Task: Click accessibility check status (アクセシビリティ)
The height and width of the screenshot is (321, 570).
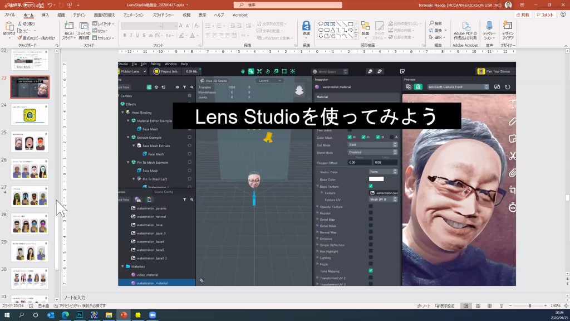Action: tap(80, 306)
